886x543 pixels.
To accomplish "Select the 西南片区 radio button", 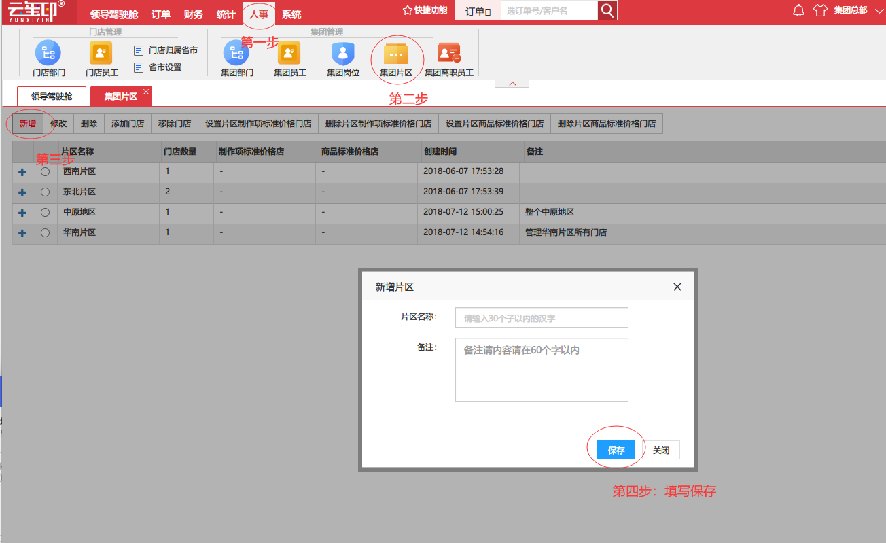I will click(45, 172).
